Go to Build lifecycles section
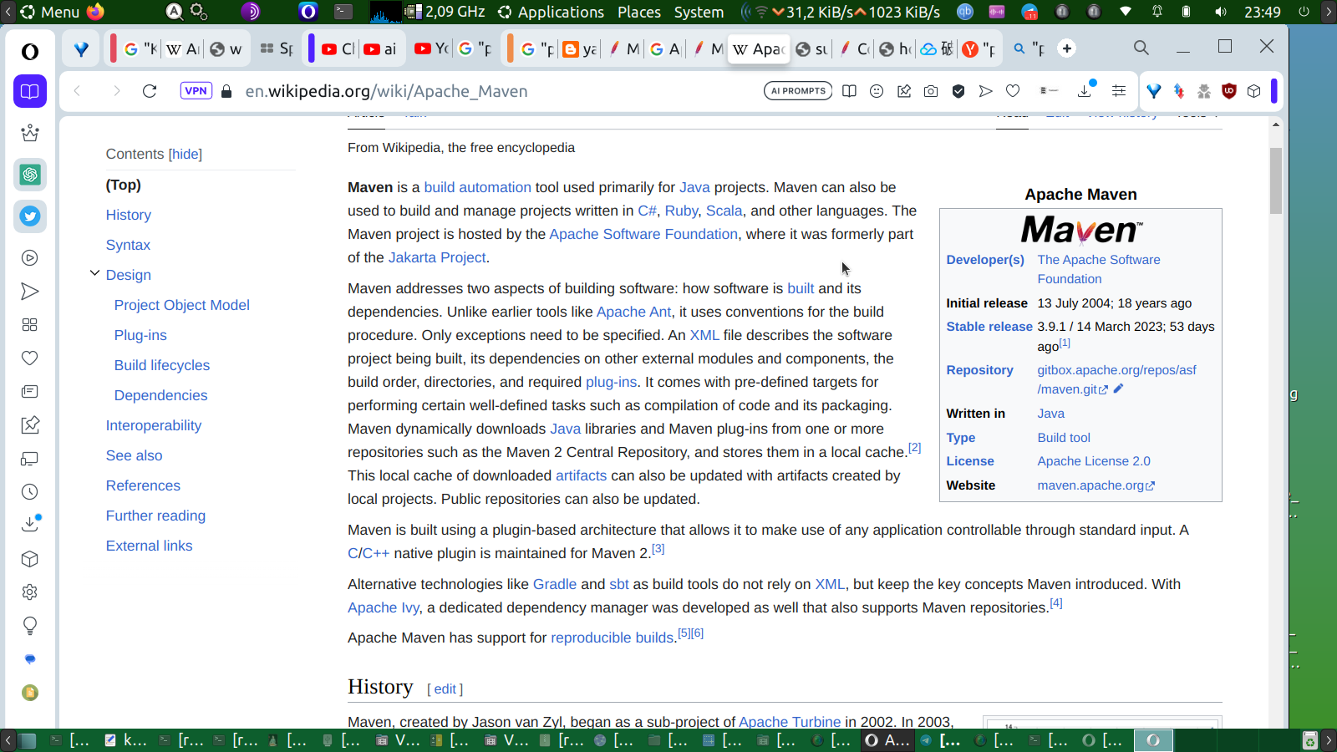 tap(162, 365)
